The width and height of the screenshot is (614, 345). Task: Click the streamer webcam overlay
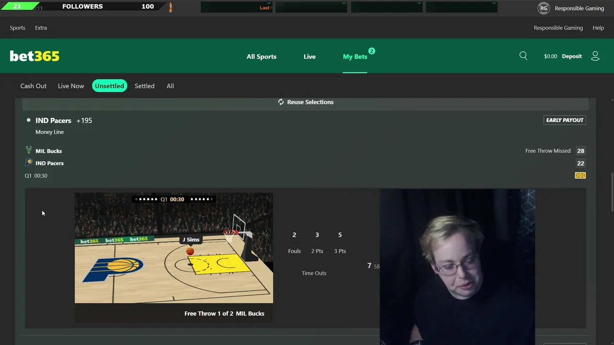pyautogui.click(x=457, y=267)
